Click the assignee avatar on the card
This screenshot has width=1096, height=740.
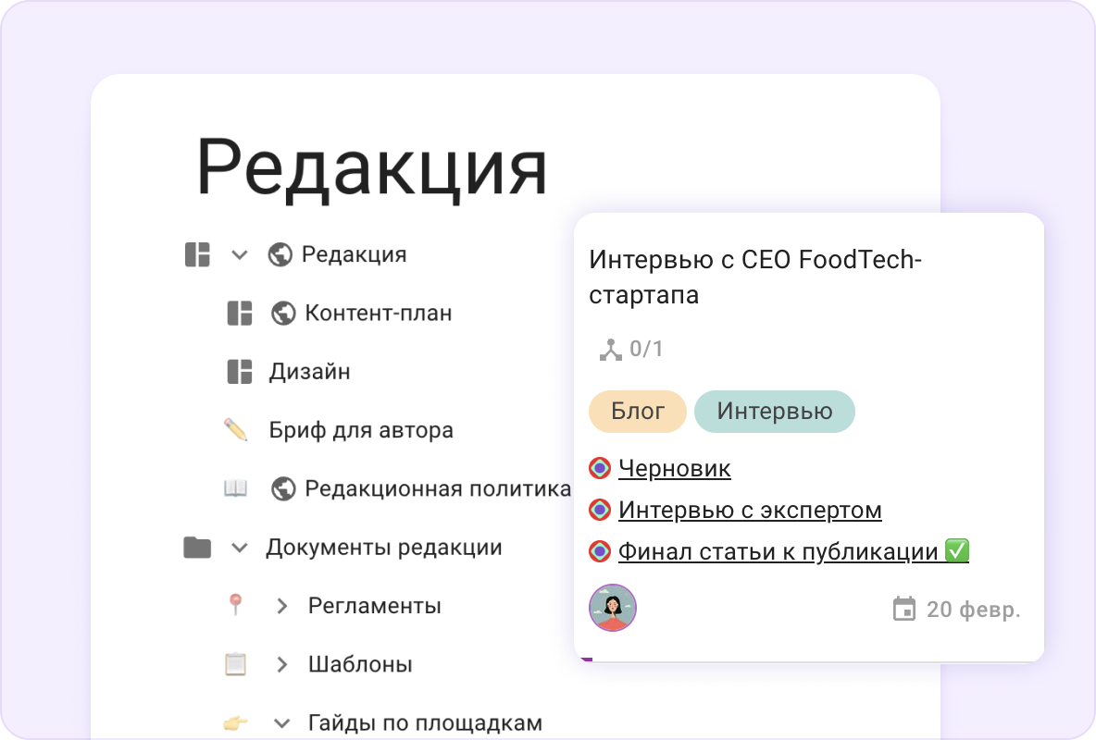(x=613, y=608)
